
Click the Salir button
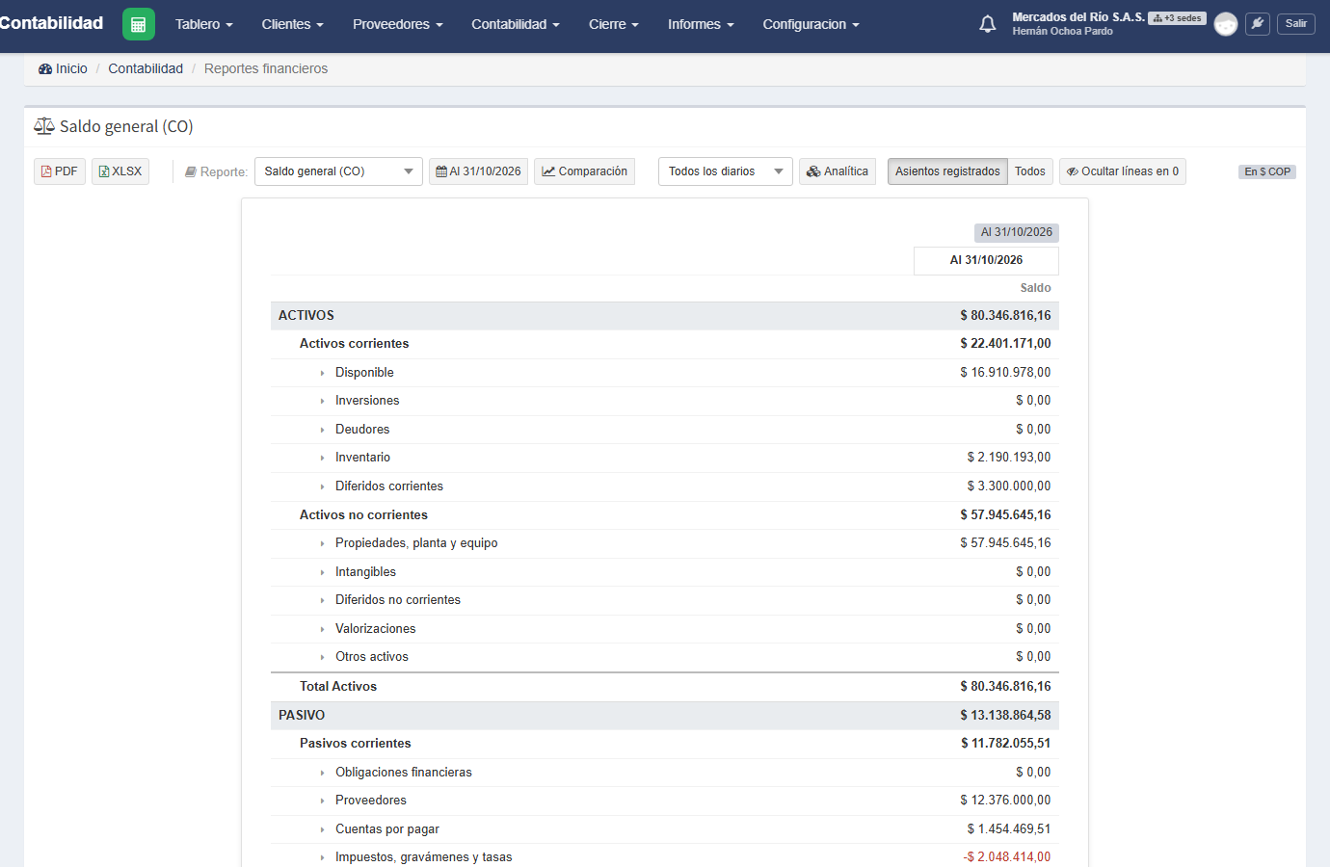point(1296,23)
